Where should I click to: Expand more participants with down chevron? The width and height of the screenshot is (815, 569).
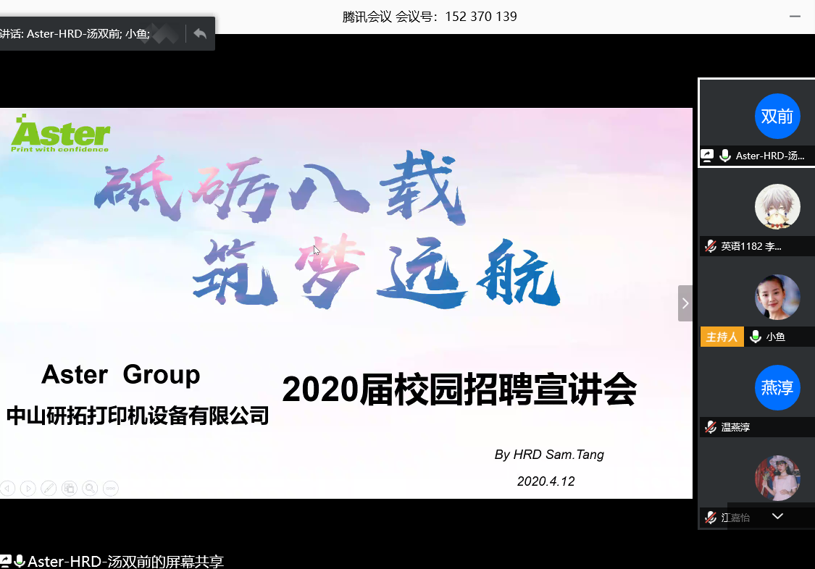pyautogui.click(x=777, y=516)
